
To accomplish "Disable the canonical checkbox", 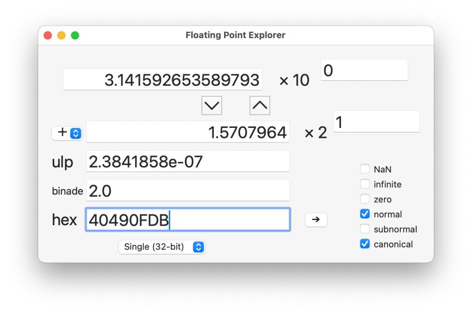I will click(365, 244).
